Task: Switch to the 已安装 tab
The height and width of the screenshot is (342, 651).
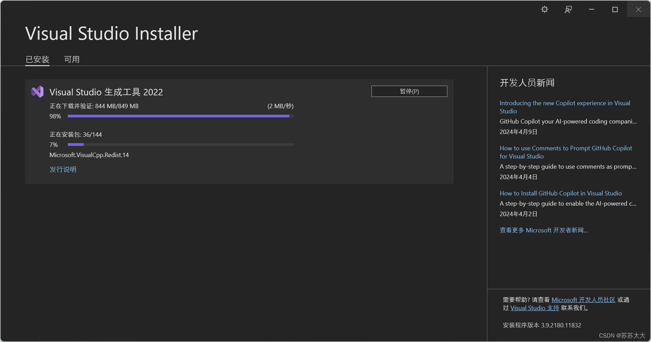Action: pos(37,60)
